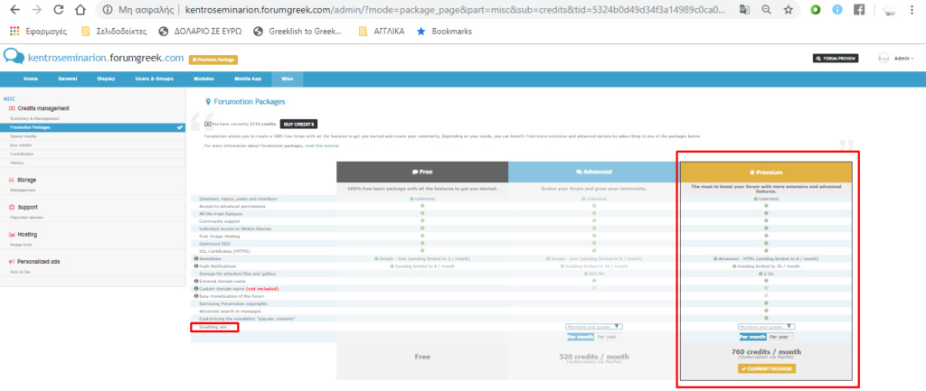The height and width of the screenshot is (391, 926).
Task: Expand the Admin account dropdown
Action: tap(904, 59)
